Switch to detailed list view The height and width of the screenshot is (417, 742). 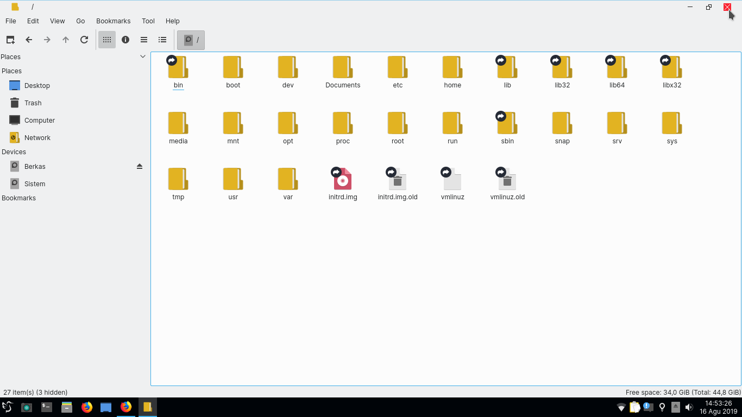tap(162, 40)
